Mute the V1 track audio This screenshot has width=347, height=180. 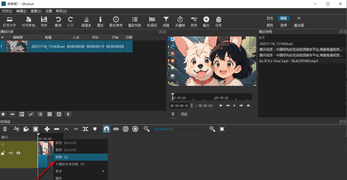tap(11, 153)
